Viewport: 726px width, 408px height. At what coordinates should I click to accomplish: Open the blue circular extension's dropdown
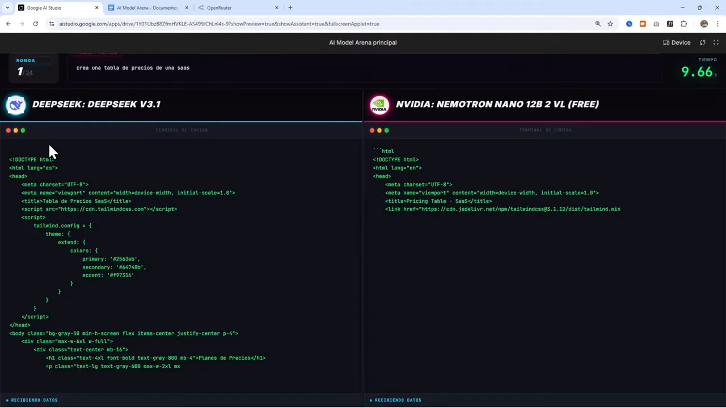[x=629, y=24]
